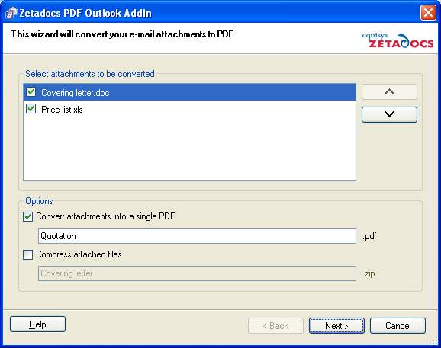Click the Covering letter zip filename field
Image resolution: width=441 pixels, height=348 pixels.
[197, 273]
